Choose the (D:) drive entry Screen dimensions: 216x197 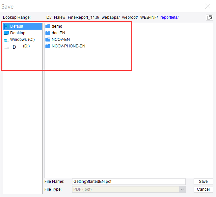23,46
